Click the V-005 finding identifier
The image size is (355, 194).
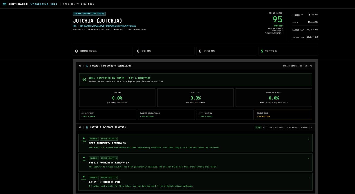pos(84,161)
